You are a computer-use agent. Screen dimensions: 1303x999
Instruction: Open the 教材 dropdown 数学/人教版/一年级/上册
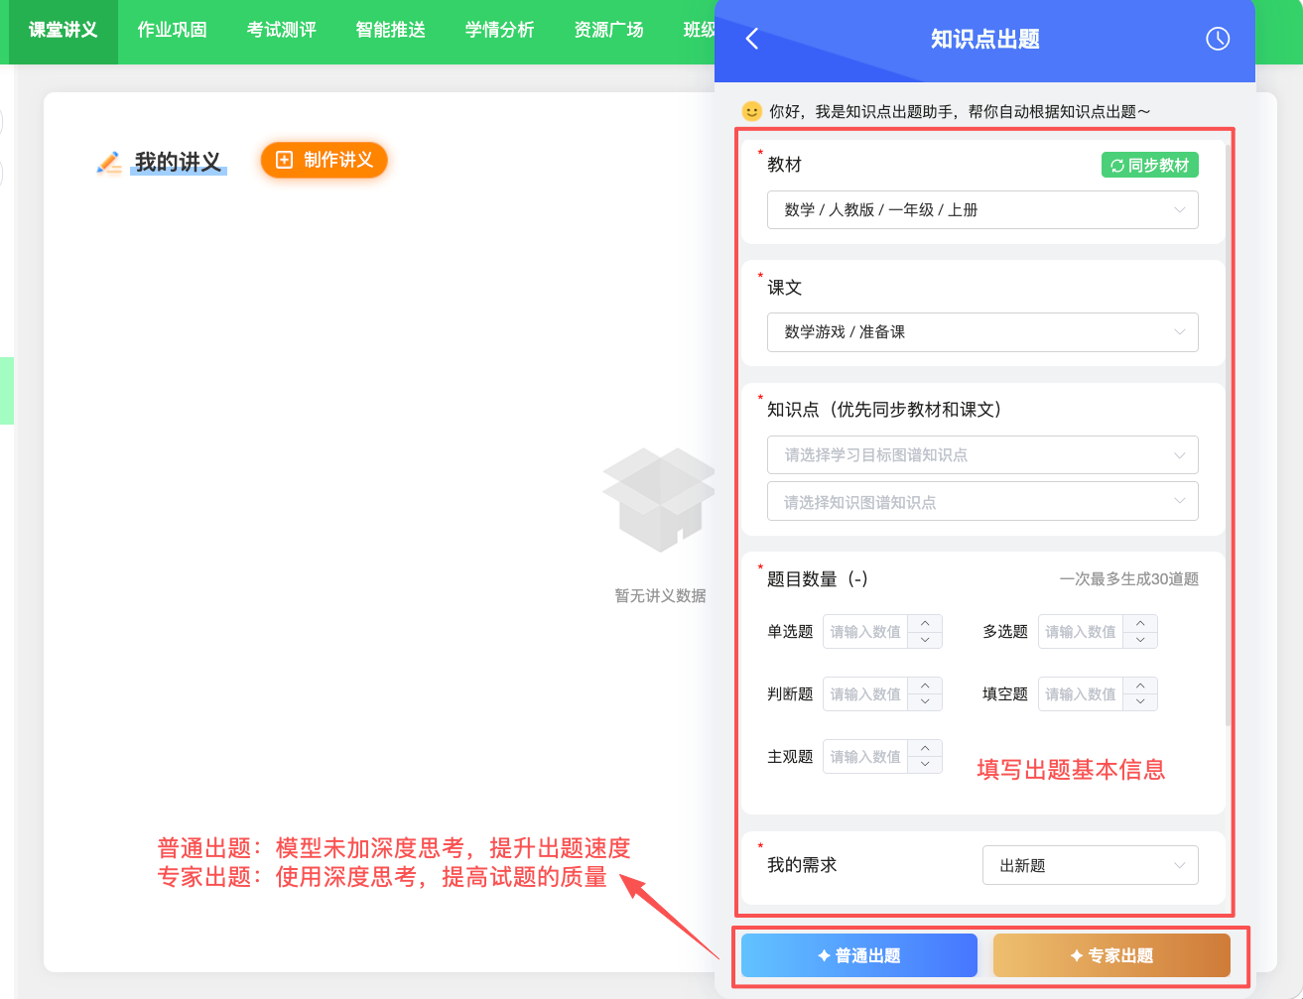tap(982, 210)
